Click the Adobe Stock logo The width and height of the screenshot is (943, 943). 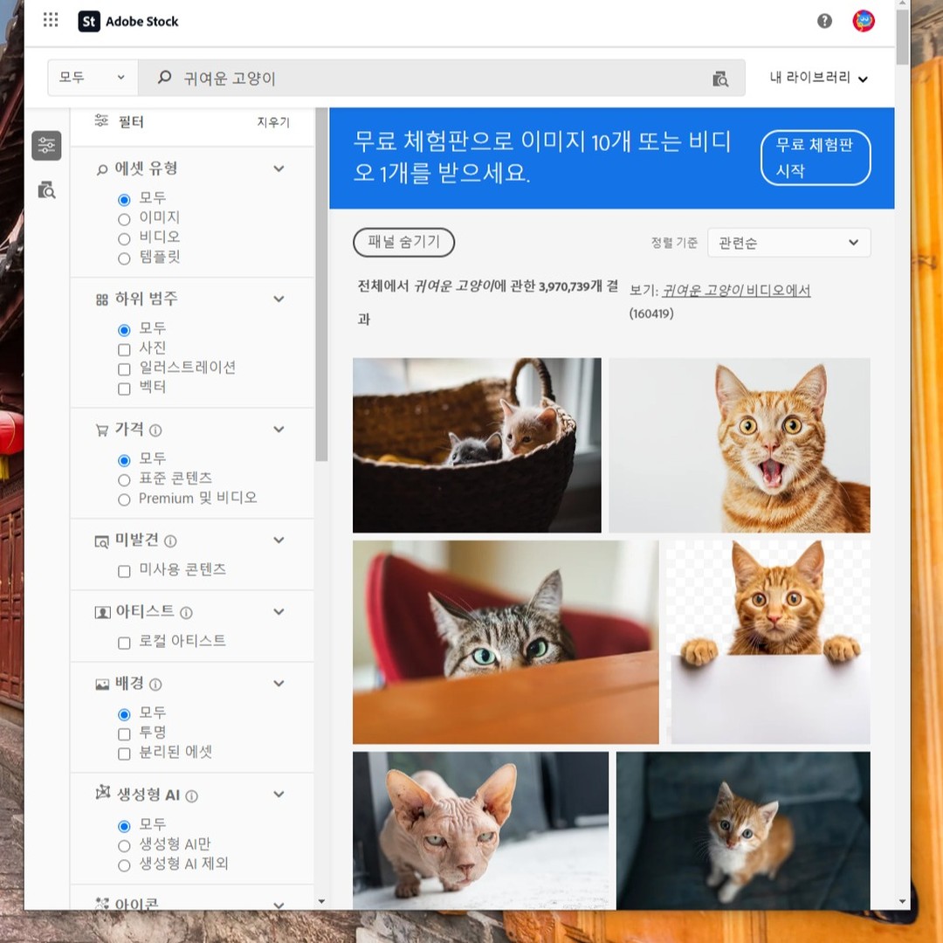coord(128,21)
